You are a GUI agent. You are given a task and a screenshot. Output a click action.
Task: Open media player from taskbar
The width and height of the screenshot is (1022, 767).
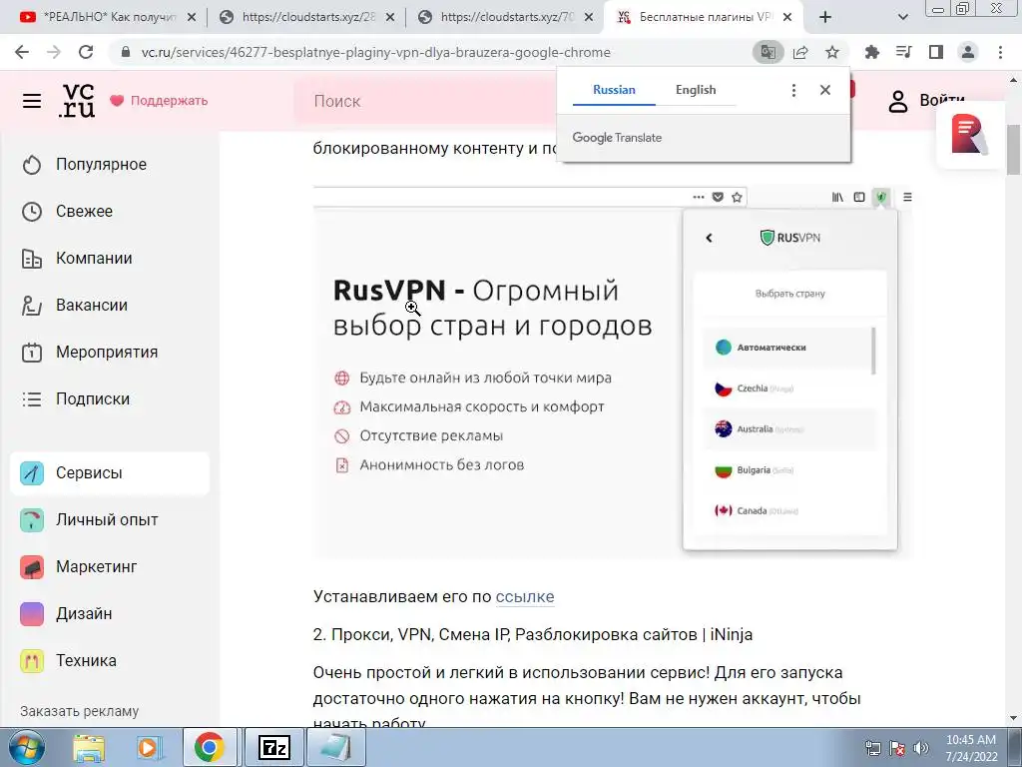point(149,747)
